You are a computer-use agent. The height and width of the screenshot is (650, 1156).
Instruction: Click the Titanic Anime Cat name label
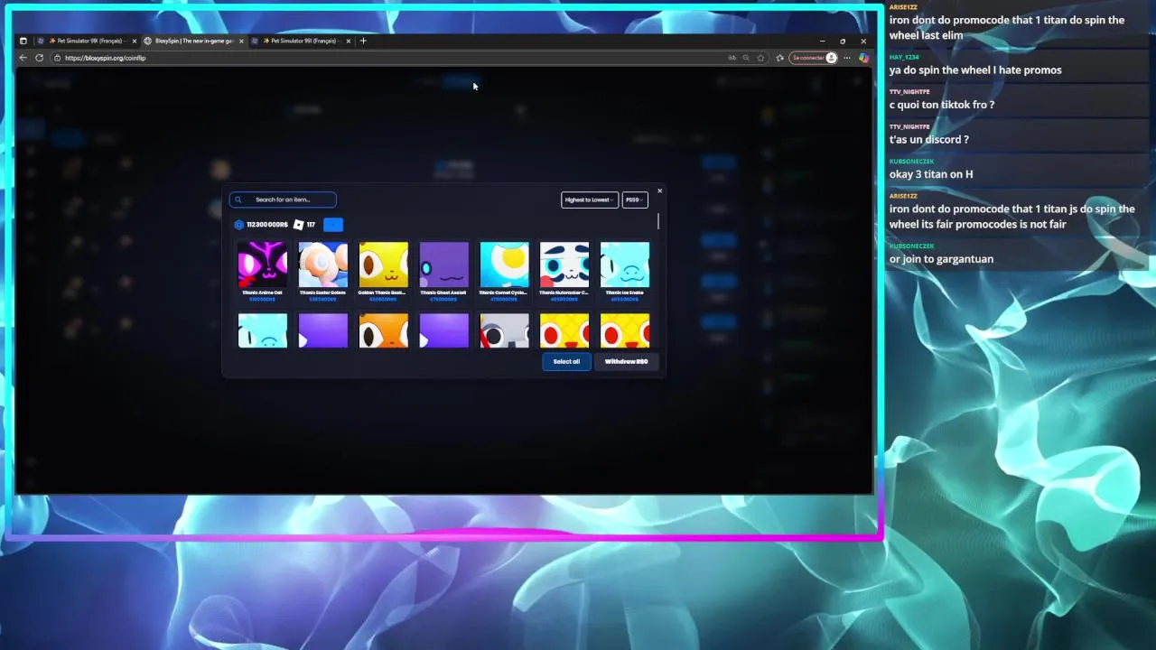point(263,292)
